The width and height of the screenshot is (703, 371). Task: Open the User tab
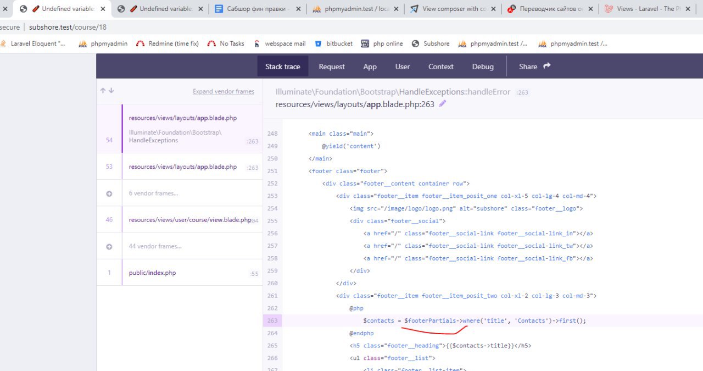[403, 67]
